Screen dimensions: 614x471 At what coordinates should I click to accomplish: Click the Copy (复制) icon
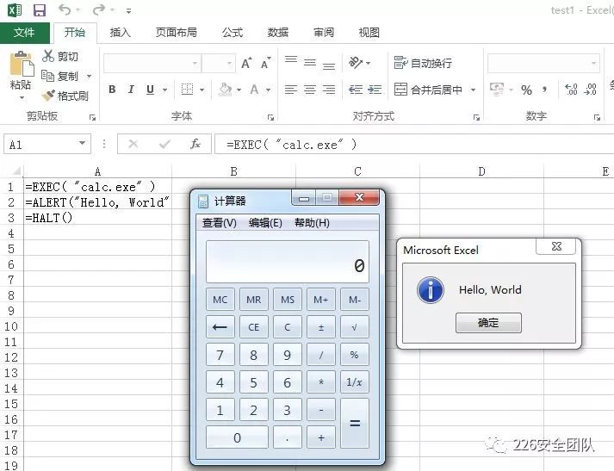[47, 76]
